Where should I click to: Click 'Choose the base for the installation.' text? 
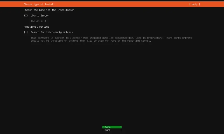(50, 10)
